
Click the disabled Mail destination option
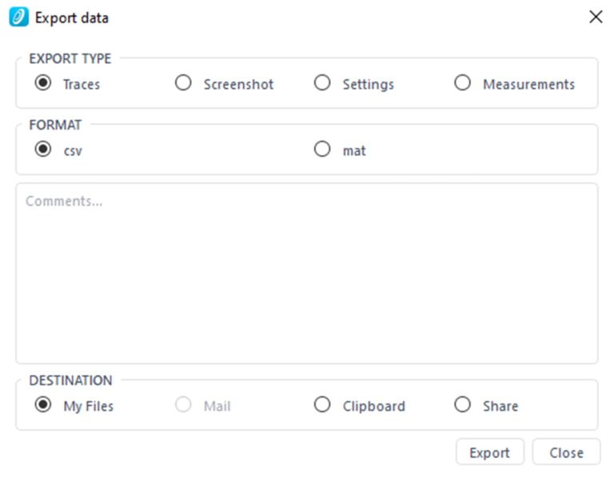click(x=183, y=405)
